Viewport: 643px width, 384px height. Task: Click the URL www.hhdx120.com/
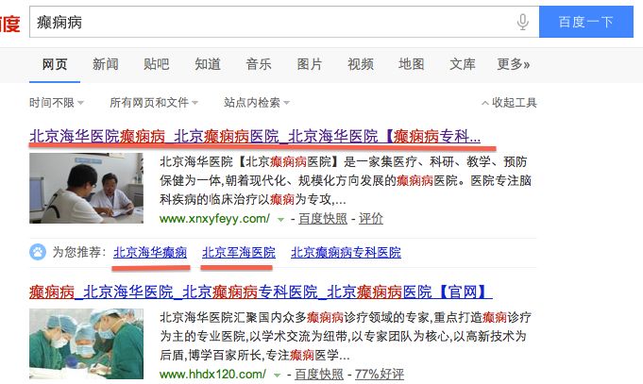[212, 375]
